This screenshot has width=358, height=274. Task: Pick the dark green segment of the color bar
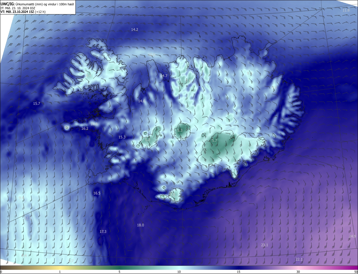(x=119, y=268)
